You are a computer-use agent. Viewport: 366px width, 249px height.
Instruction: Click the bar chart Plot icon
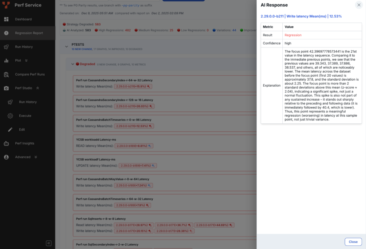coord(6,61)
